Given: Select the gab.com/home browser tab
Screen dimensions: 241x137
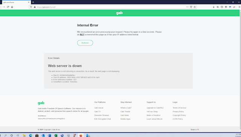Looking at the screenshot, I should [16, 2].
